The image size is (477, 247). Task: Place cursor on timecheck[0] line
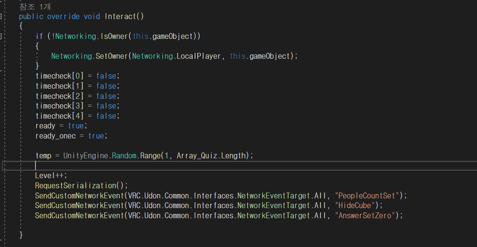[78, 76]
